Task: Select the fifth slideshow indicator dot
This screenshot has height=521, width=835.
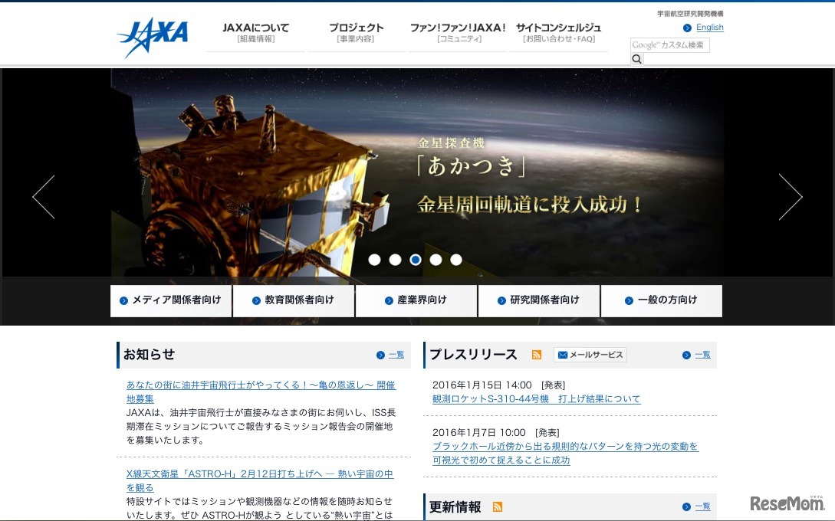Action: click(x=455, y=260)
